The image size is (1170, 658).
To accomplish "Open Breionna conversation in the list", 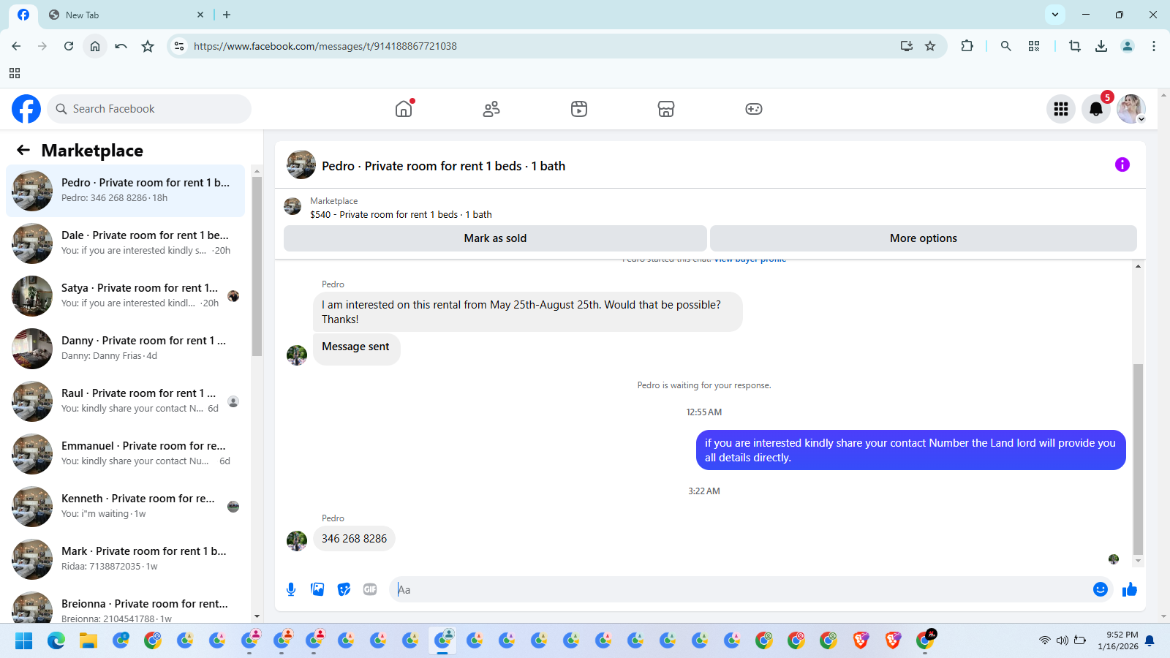I will pos(126,607).
